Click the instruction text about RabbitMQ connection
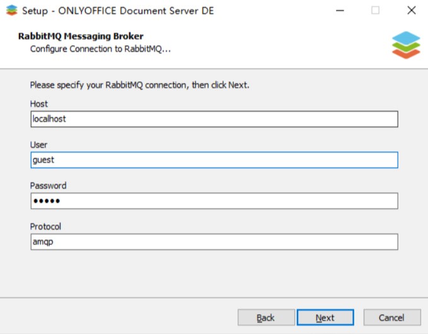Viewport: 428px width, 334px height. click(x=140, y=85)
